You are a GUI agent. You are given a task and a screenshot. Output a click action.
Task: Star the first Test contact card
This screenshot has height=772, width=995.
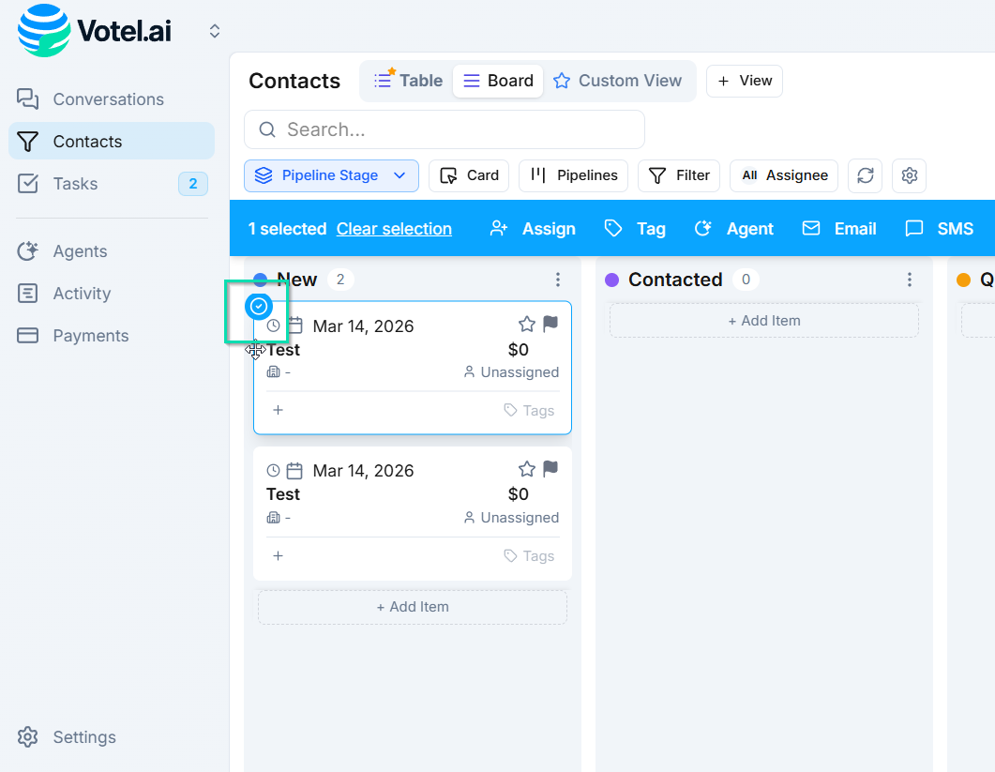click(527, 325)
